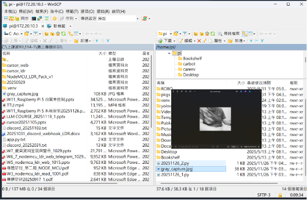Open Preferences gear icon
This screenshot has height=200, width=307.
[x=54, y=19]
